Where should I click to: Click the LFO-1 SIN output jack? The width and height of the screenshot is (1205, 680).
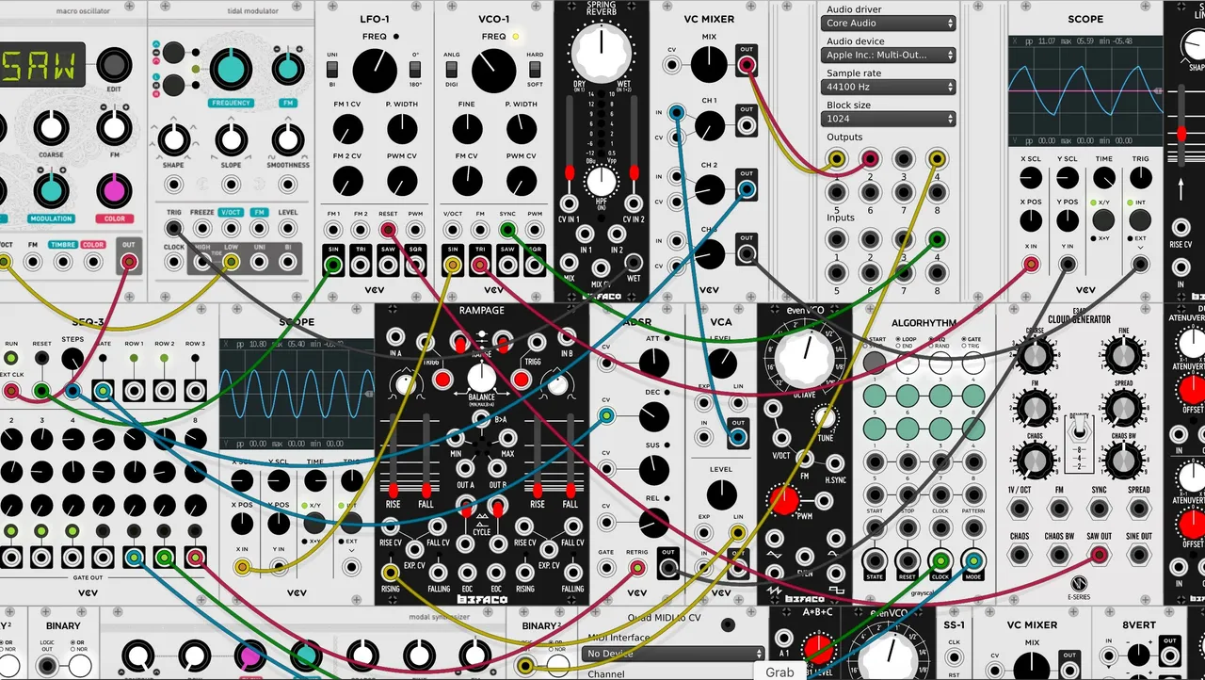coord(333,266)
